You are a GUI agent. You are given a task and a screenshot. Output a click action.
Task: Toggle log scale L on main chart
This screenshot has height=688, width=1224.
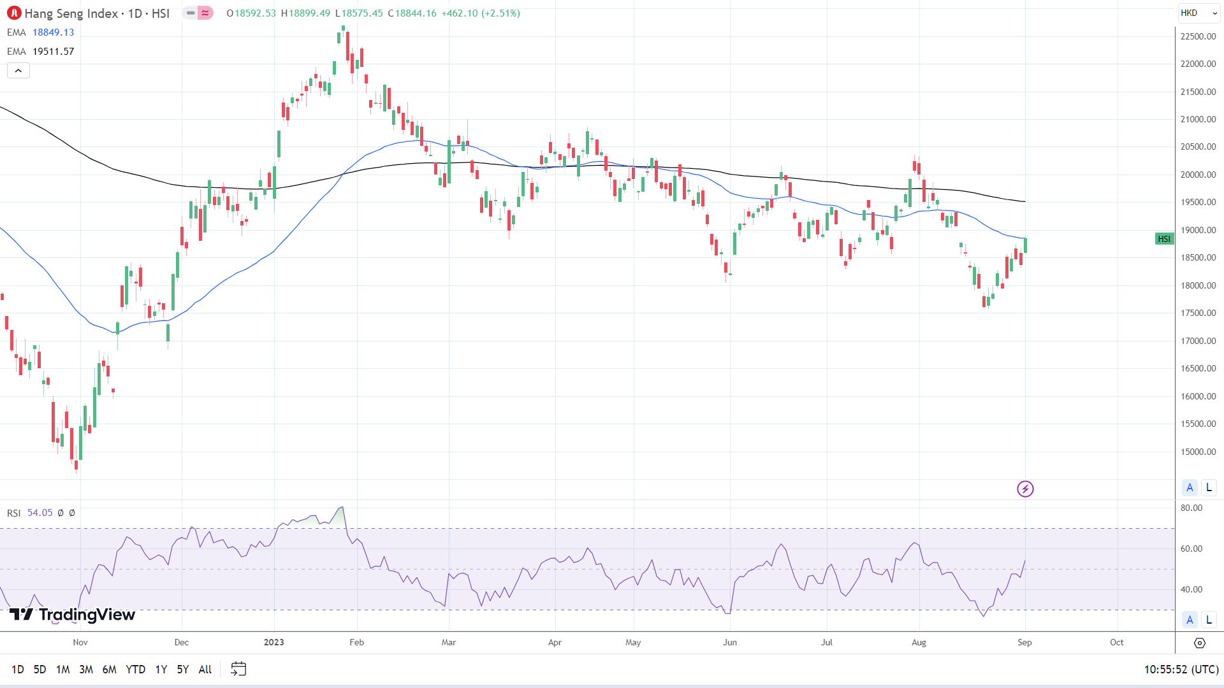tap(1209, 487)
